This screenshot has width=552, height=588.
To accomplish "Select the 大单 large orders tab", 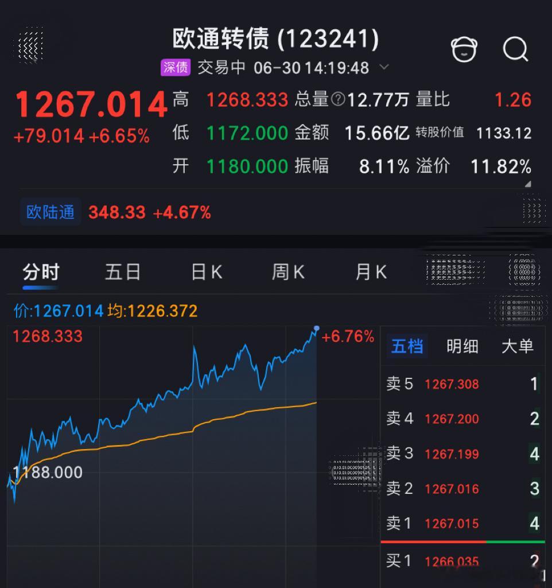I will pos(518,346).
